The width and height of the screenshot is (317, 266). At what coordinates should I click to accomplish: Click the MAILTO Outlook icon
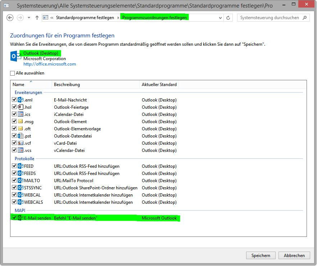coord(21,180)
